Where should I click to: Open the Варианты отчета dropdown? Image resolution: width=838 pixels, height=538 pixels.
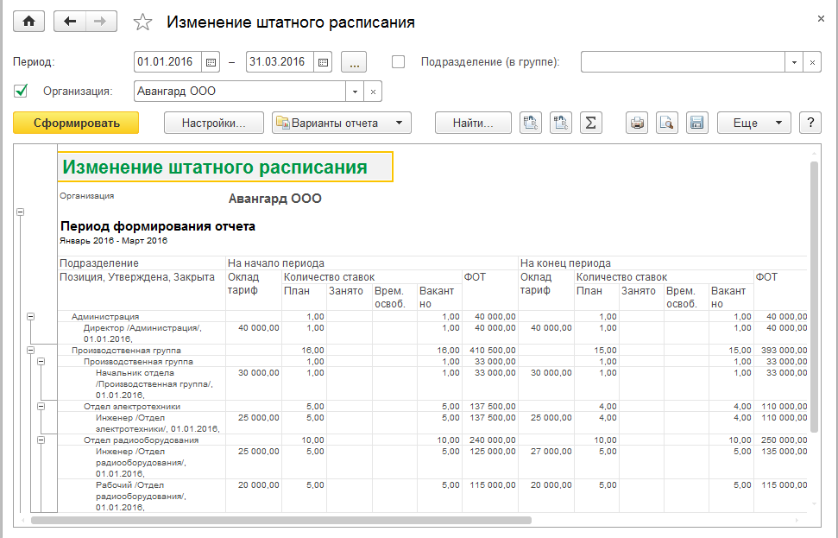pos(342,123)
